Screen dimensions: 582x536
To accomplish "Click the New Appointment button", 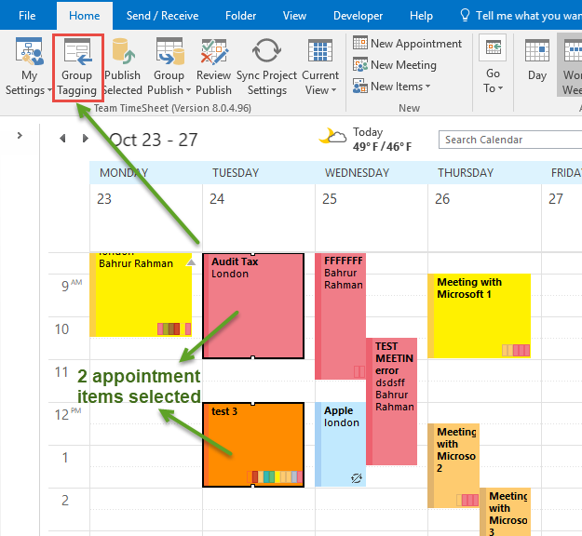I will [407, 44].
